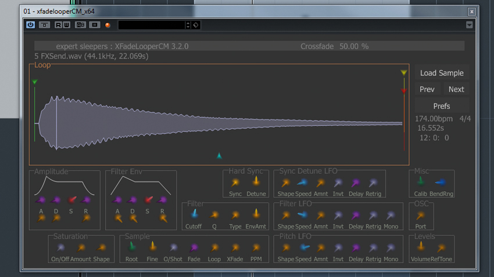
Task: Click the orange record indicator dot
Action: pos(108,25)
